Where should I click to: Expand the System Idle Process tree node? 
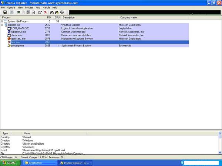pyautogui.click(x=2, y=21)
